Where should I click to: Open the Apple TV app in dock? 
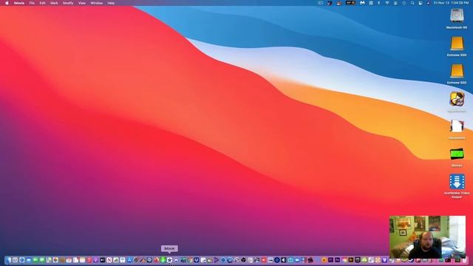point(103,260)
